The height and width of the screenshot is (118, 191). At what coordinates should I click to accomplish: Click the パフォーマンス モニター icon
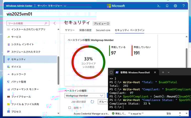8,89
